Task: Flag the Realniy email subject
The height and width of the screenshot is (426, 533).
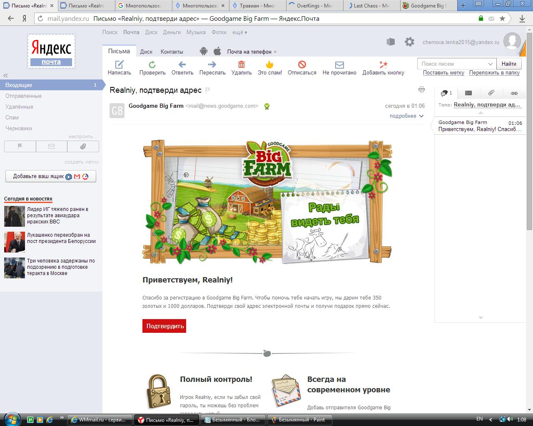Action: (x=208, y=90)
